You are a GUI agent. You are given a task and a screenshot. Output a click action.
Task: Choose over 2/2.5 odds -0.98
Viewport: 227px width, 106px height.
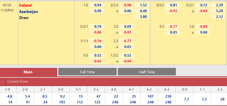click(126, 5)
